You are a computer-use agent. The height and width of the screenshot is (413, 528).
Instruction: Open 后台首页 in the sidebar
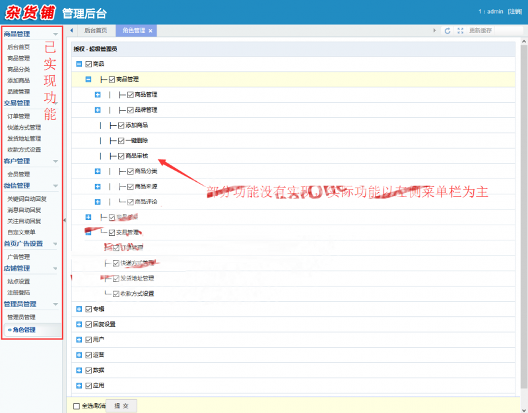(18, 47)
